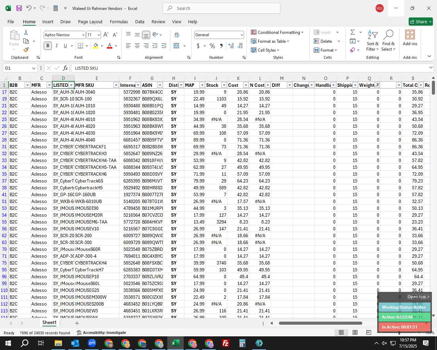
Task: Click the Format Painter brush icon
Action: coord(26,50)
